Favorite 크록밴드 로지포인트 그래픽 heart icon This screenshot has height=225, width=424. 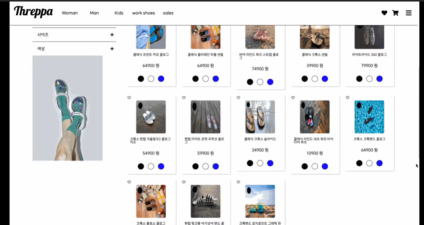238,182
